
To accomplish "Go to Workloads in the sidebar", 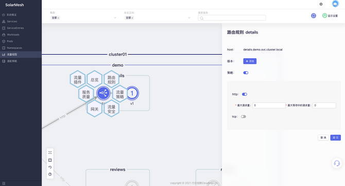I will coord(13,35).
